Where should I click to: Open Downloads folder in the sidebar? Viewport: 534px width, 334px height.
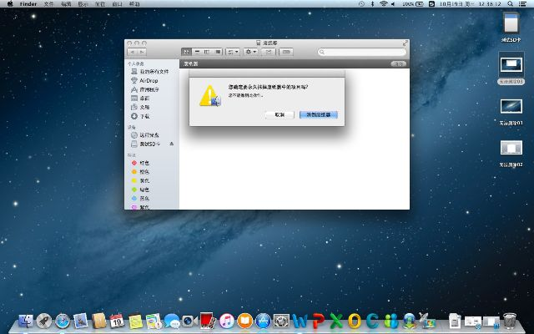[x=144, y=117]
